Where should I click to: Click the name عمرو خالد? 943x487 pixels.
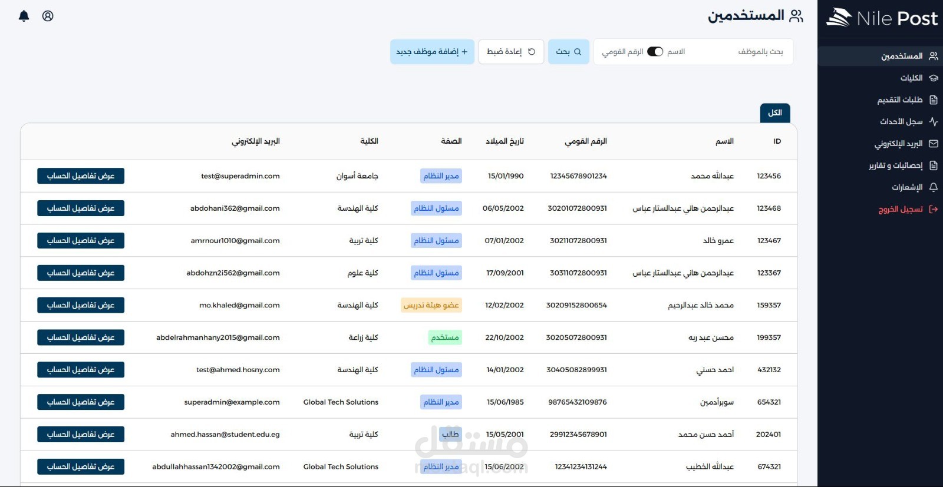[718, 241]
